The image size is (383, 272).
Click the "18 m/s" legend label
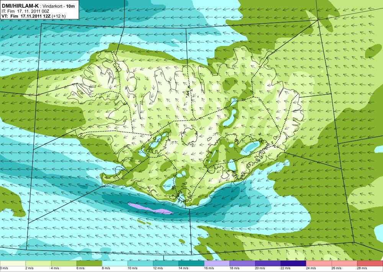click(234, 268)
